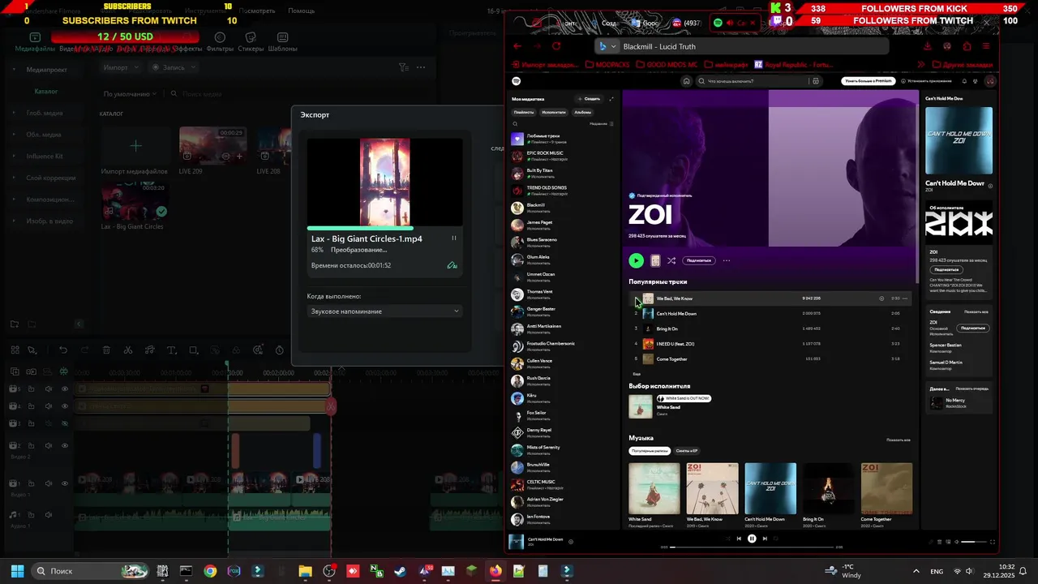Open Bring It On album thumbnail
The image size is (1038, 584).
click(828, 488)
